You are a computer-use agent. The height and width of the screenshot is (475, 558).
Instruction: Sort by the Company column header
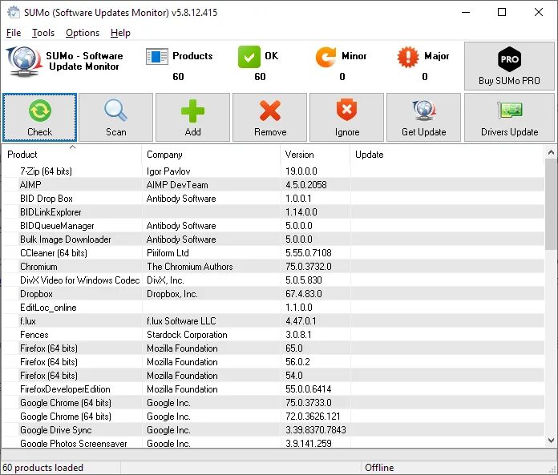pyautogui.click(x=211, y=155)
